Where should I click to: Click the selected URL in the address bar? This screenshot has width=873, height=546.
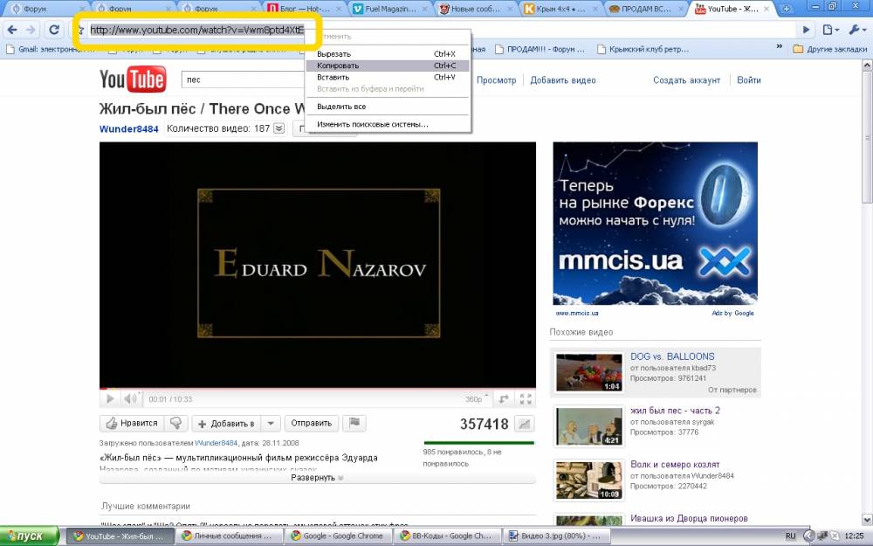197,30
